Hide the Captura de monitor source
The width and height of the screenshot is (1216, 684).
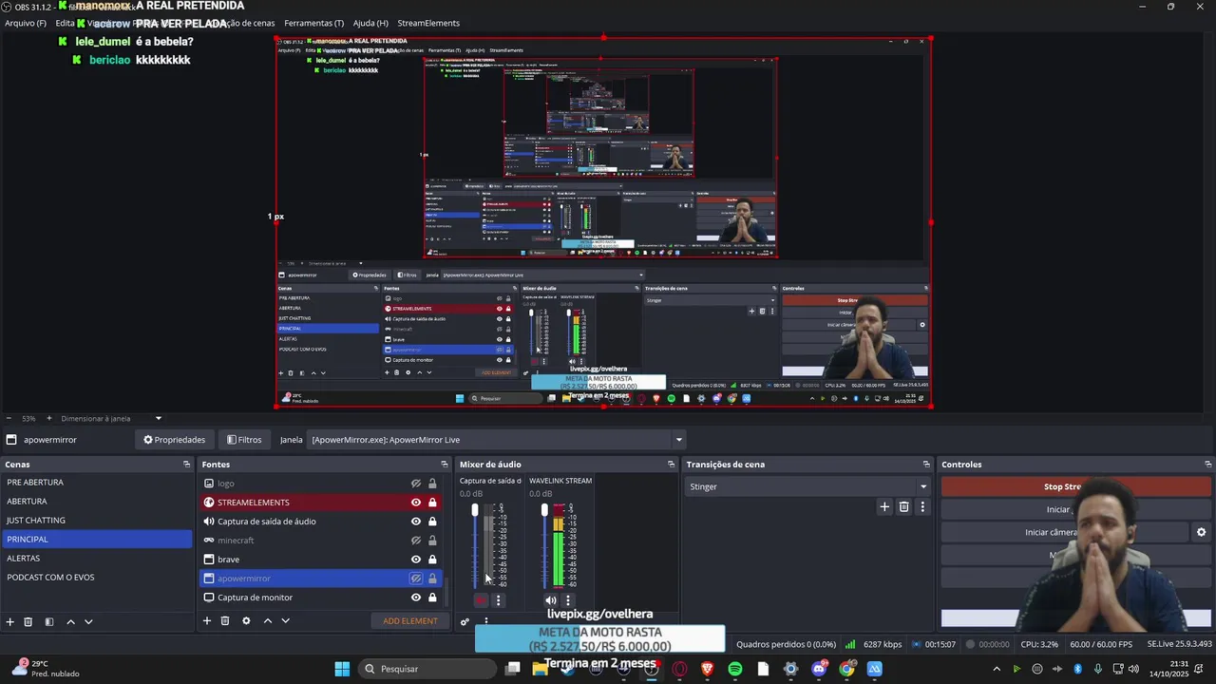click(415, 598)
